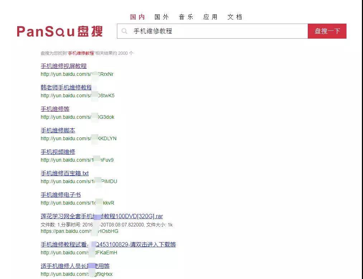Click the magnifier icon in search box
The width and height of the screenshot is (363, 279).
coord(124,31)
